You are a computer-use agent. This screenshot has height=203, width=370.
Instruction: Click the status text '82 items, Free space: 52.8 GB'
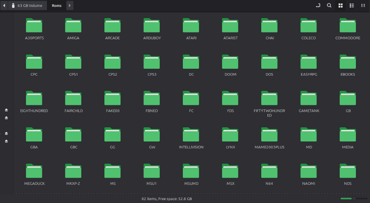tap(167, 199)
